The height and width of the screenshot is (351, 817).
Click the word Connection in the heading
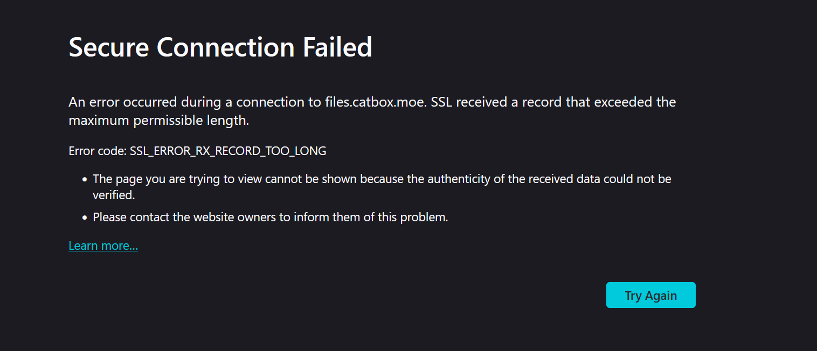[225, 47]
